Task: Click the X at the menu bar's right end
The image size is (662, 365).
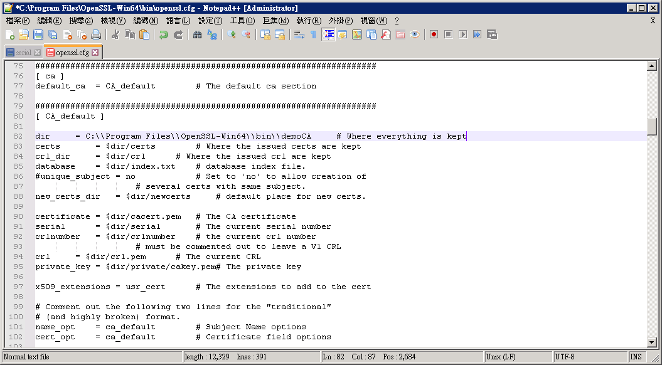Action: [x=653, y=21]
